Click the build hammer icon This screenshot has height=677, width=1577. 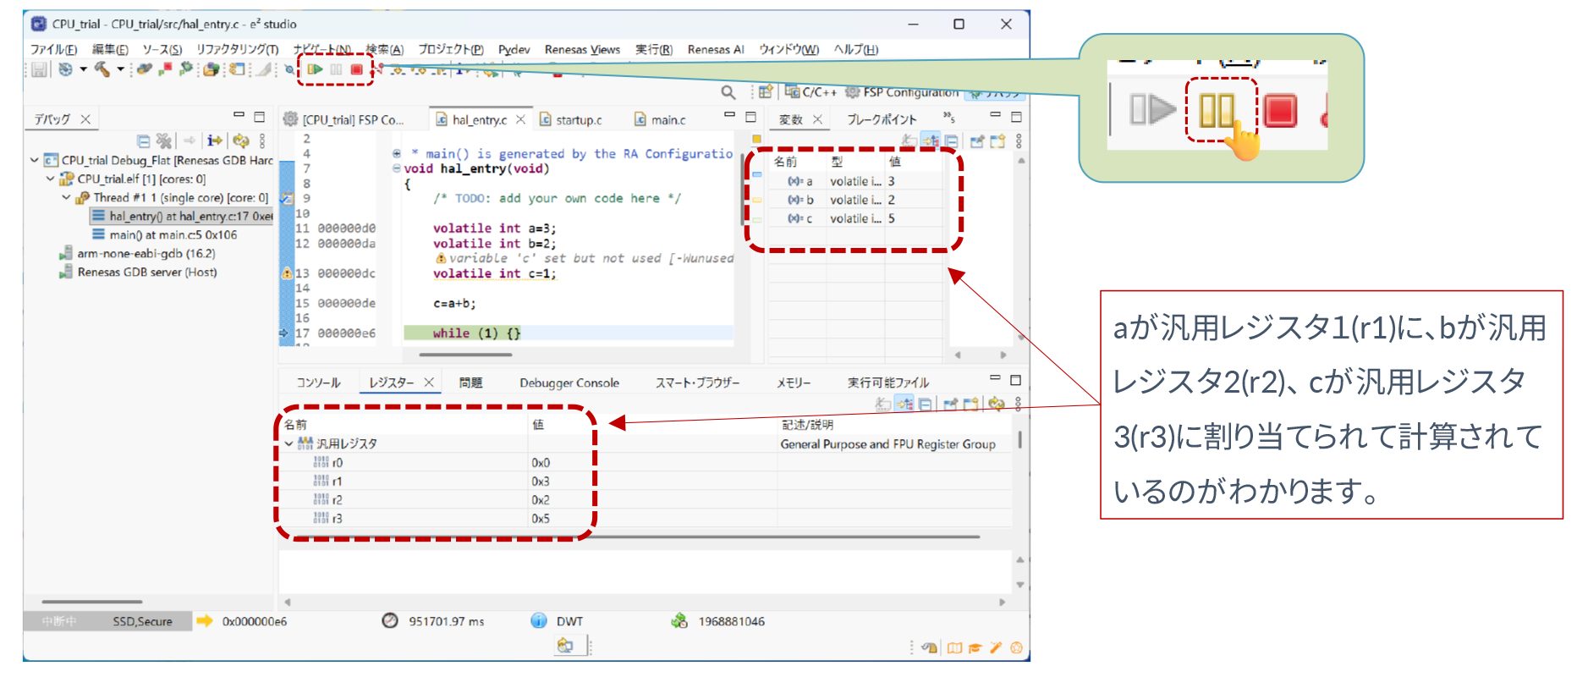pos(102,69)
